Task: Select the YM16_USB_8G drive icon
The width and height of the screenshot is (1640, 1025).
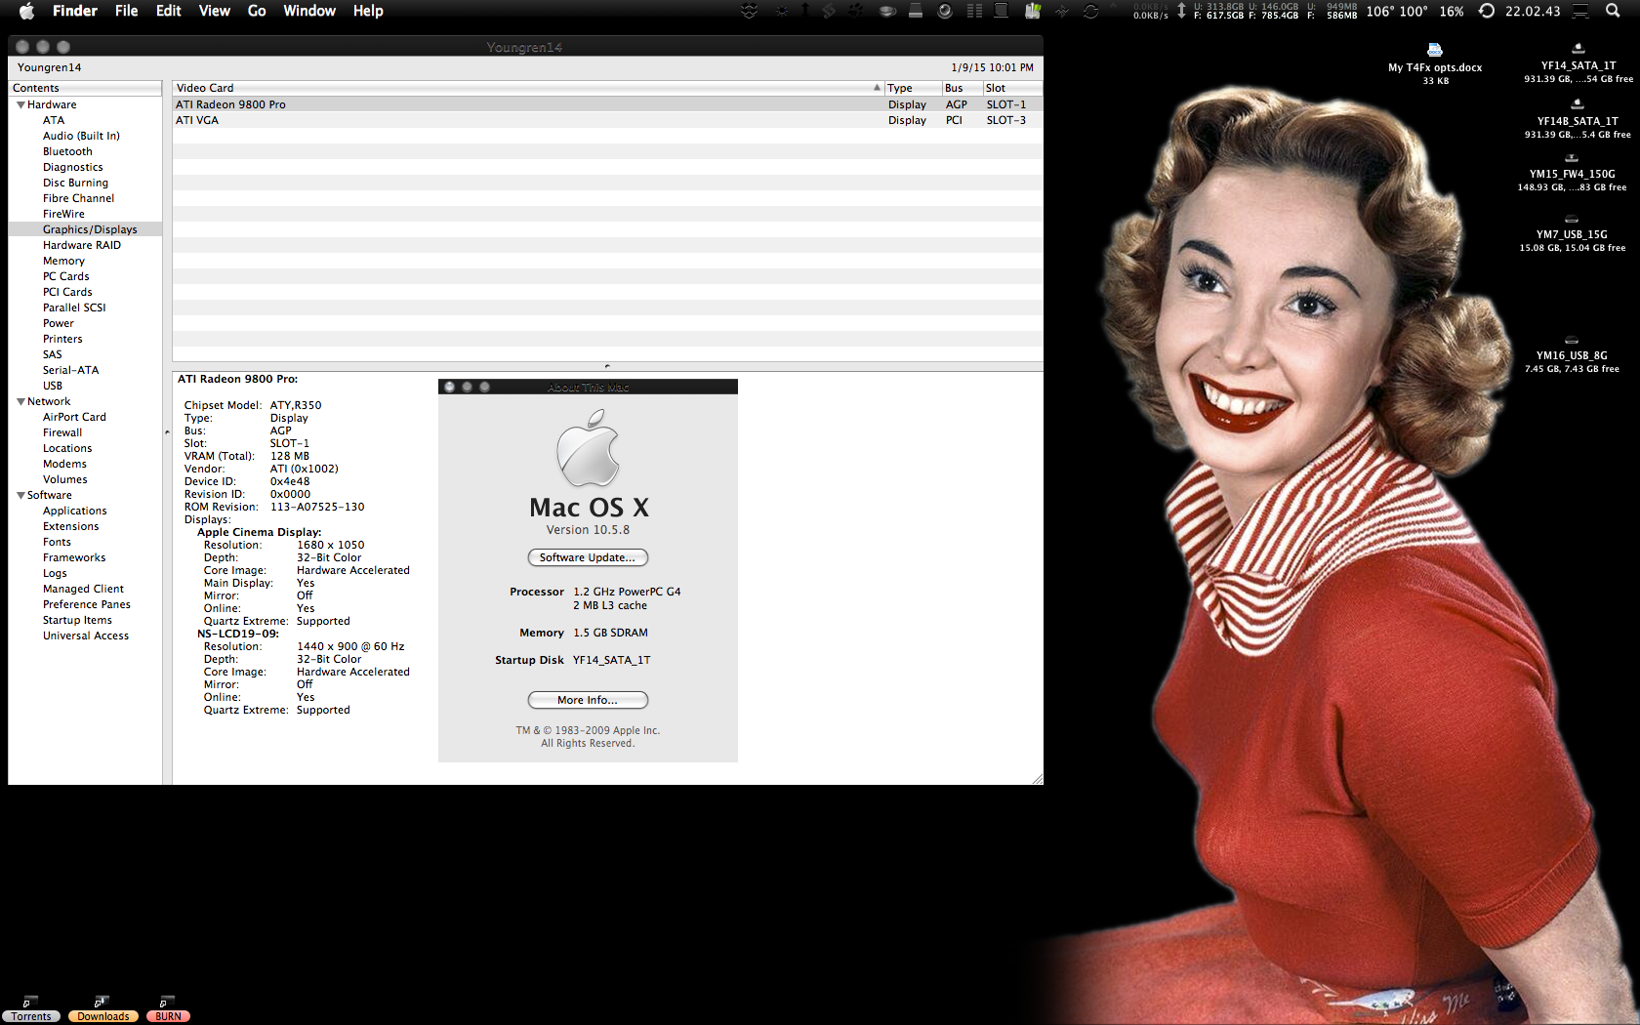Action: click(x=1572, y=340)
